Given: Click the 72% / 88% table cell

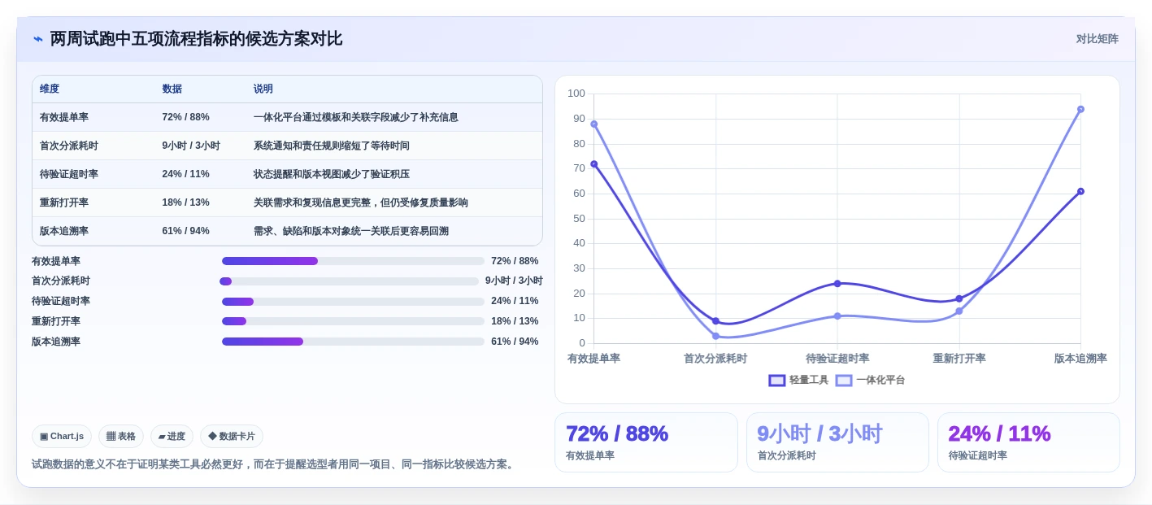Looking at the screenshot, I should [185, 117].
